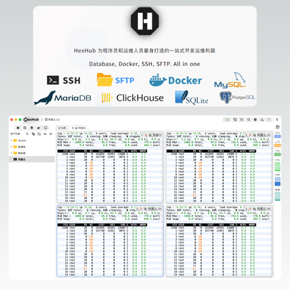Click the HexHub logo in title bar
This screenshot has width=290, height=290.
(31, 119)
